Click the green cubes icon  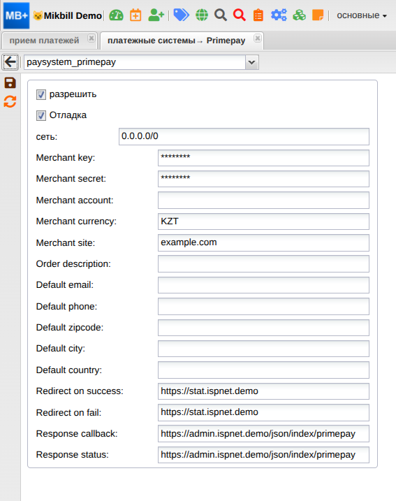(x=299, y=15)
